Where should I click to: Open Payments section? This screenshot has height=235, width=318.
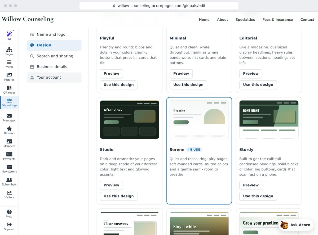tap(9, 156)
